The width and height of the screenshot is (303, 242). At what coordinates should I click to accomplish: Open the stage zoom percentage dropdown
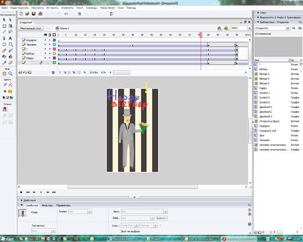click(x=250, y=28)
